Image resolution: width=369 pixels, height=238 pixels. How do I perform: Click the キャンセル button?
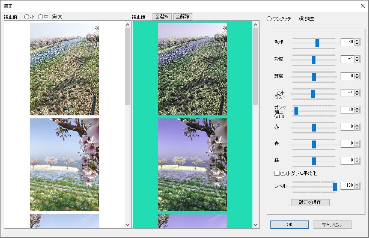click(x=332, y=225)
